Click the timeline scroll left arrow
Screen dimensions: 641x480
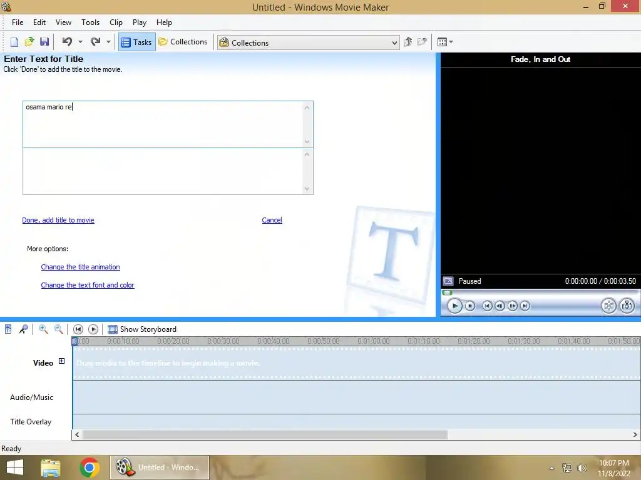77,435
